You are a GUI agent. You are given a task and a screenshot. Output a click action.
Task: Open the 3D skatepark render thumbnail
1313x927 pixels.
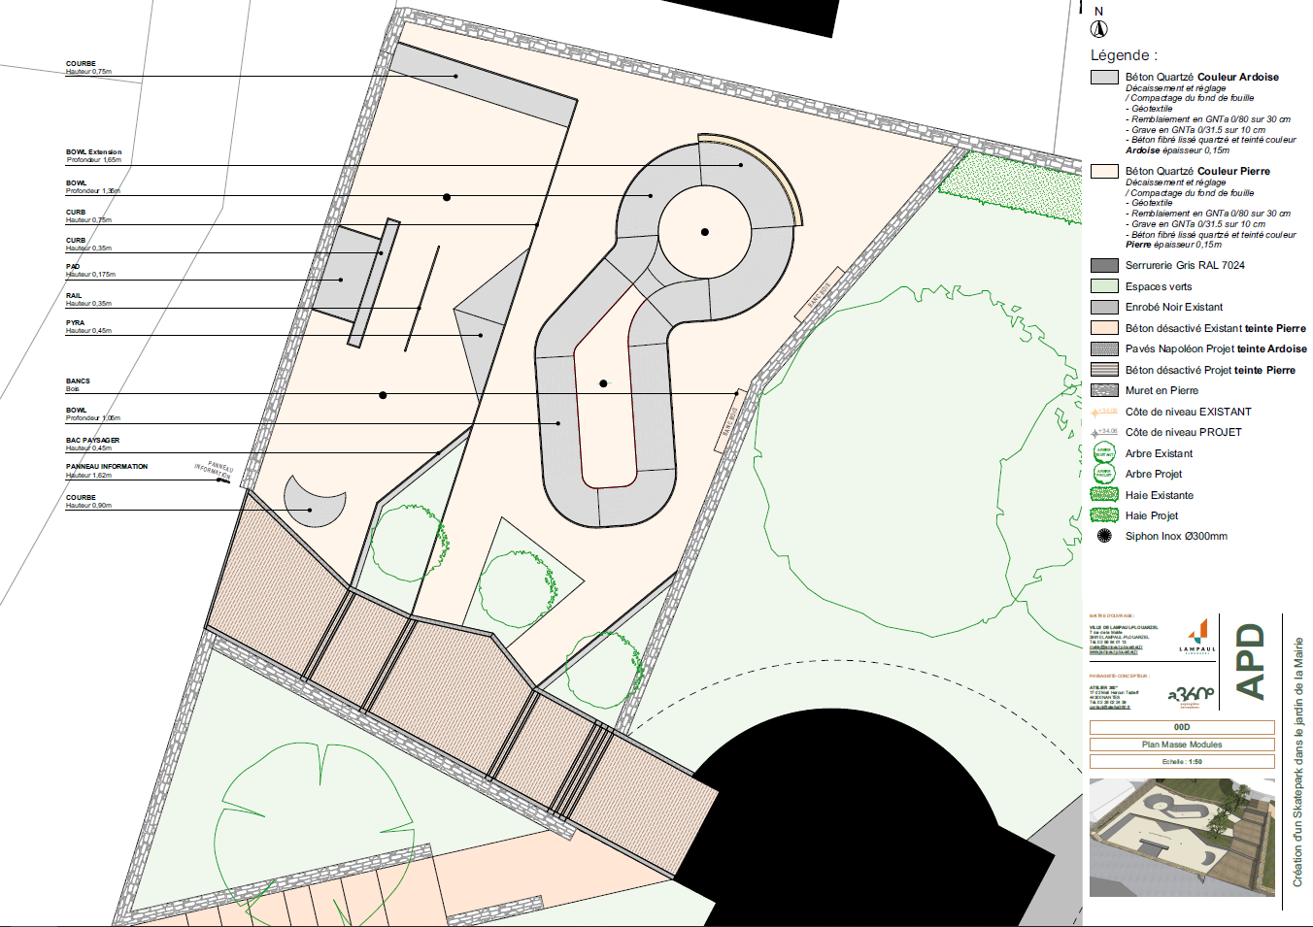(1182, 837)
